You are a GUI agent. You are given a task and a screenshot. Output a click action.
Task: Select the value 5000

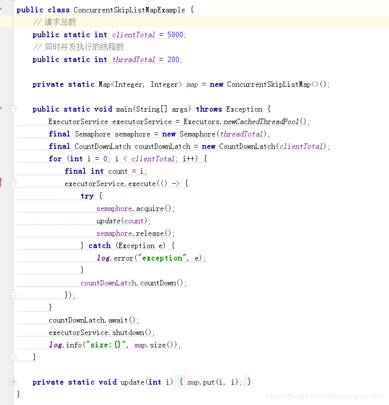(175, 35)
